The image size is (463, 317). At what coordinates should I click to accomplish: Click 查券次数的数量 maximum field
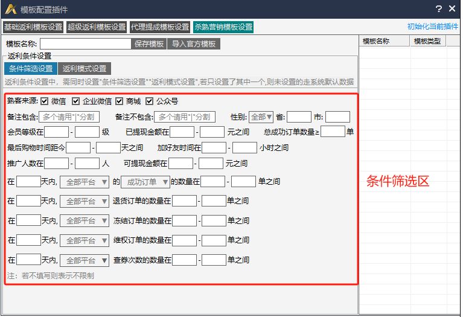pos(214,260)
